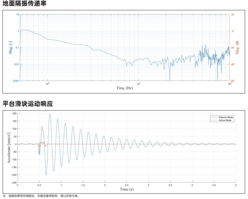Click the -250 tick on the Accelerate axis
The image size is (248, 199).
point(13,182)
